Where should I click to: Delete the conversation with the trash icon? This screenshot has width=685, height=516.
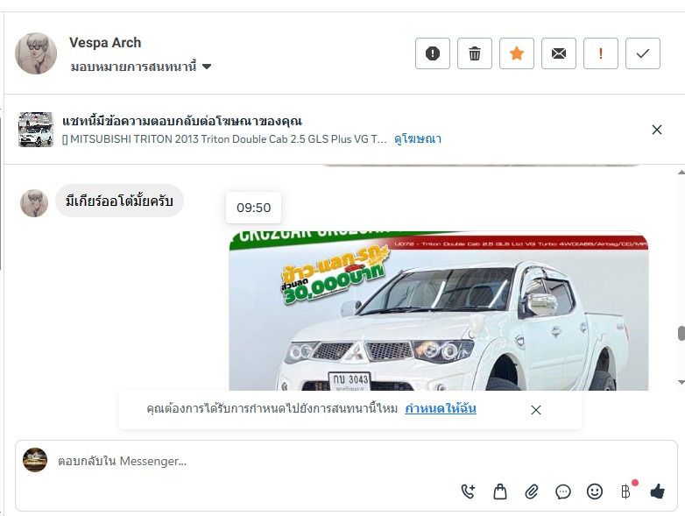[475, 53]
